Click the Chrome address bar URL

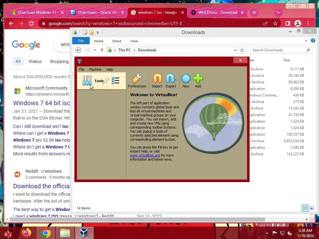(x=115, y=23)
